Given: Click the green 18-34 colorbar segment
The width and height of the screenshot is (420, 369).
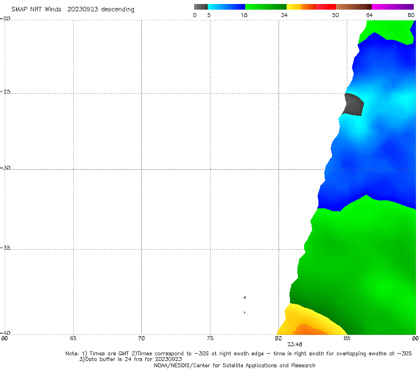Looking at the screenshot, I should click(266, 7).
